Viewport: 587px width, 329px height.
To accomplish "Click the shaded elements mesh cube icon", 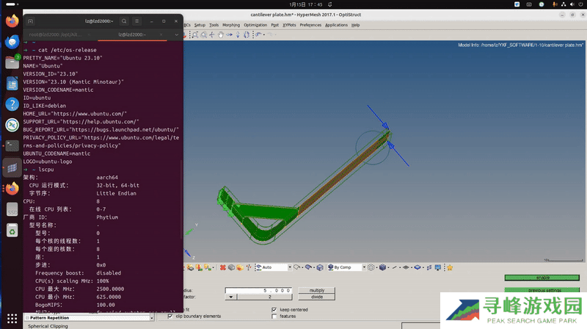I will click(x=382, y=267).
